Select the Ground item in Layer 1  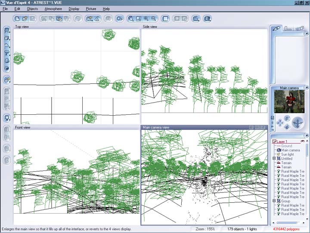click(286, 146)
